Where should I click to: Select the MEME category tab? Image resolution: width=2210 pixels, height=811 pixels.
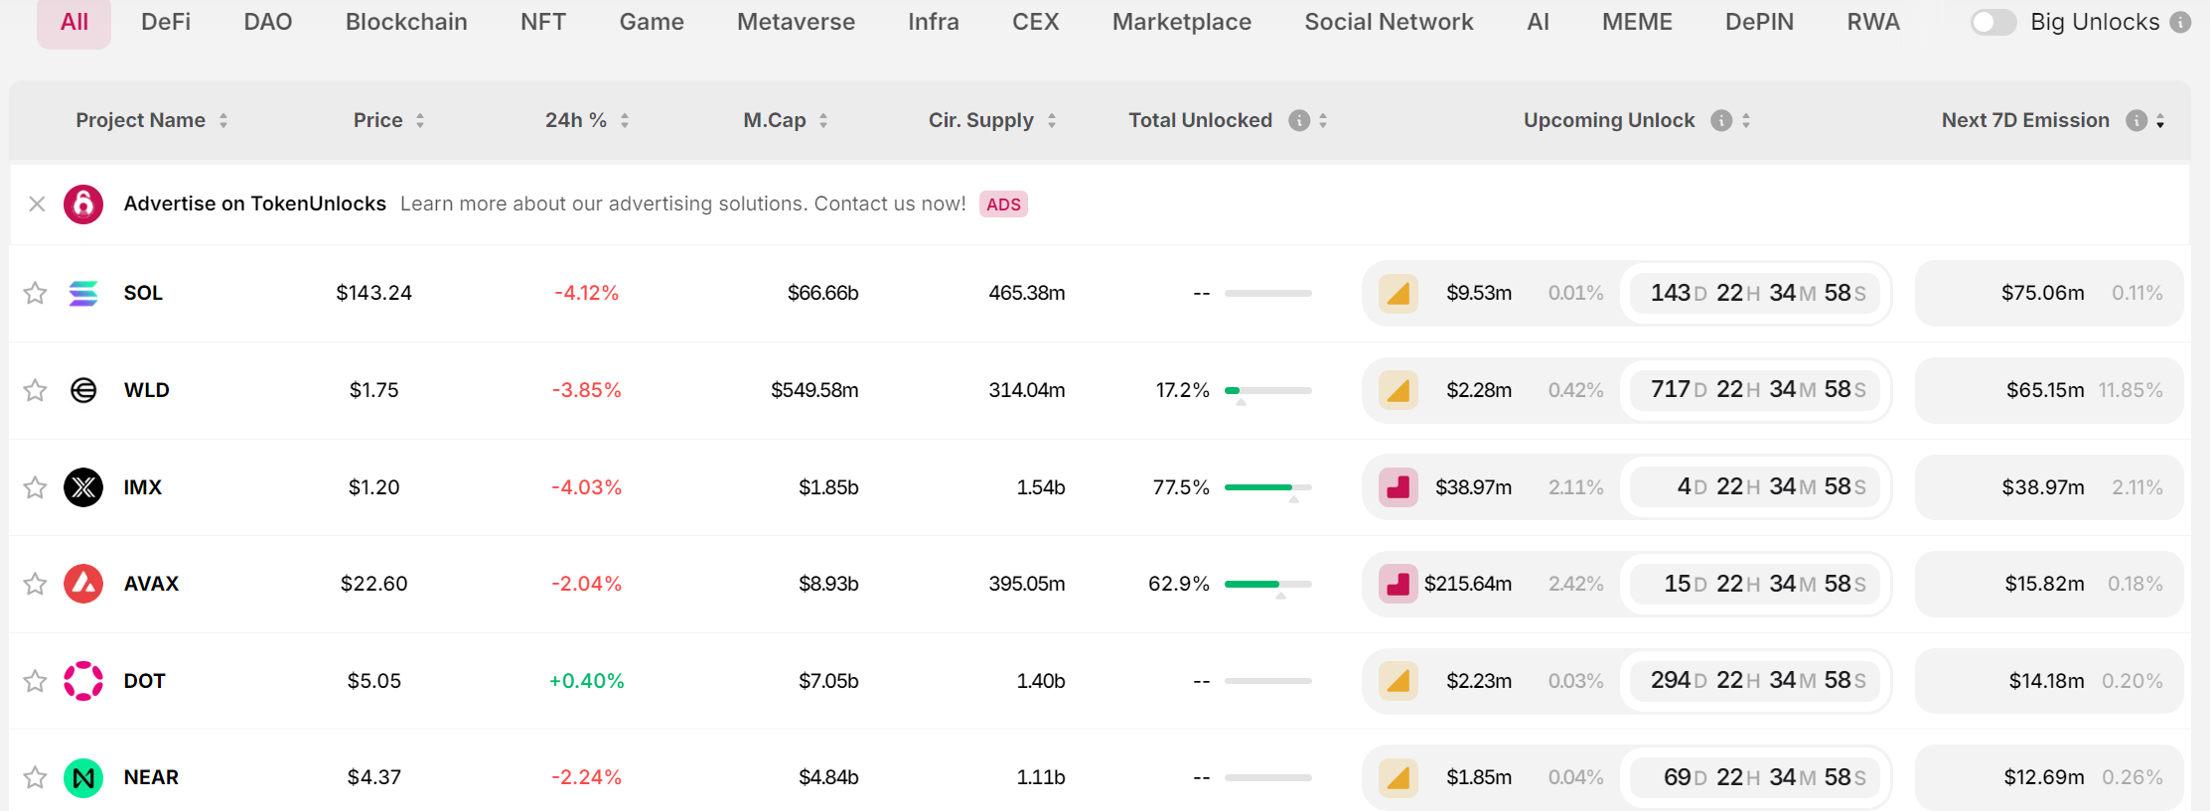(x=1637, y=22)
